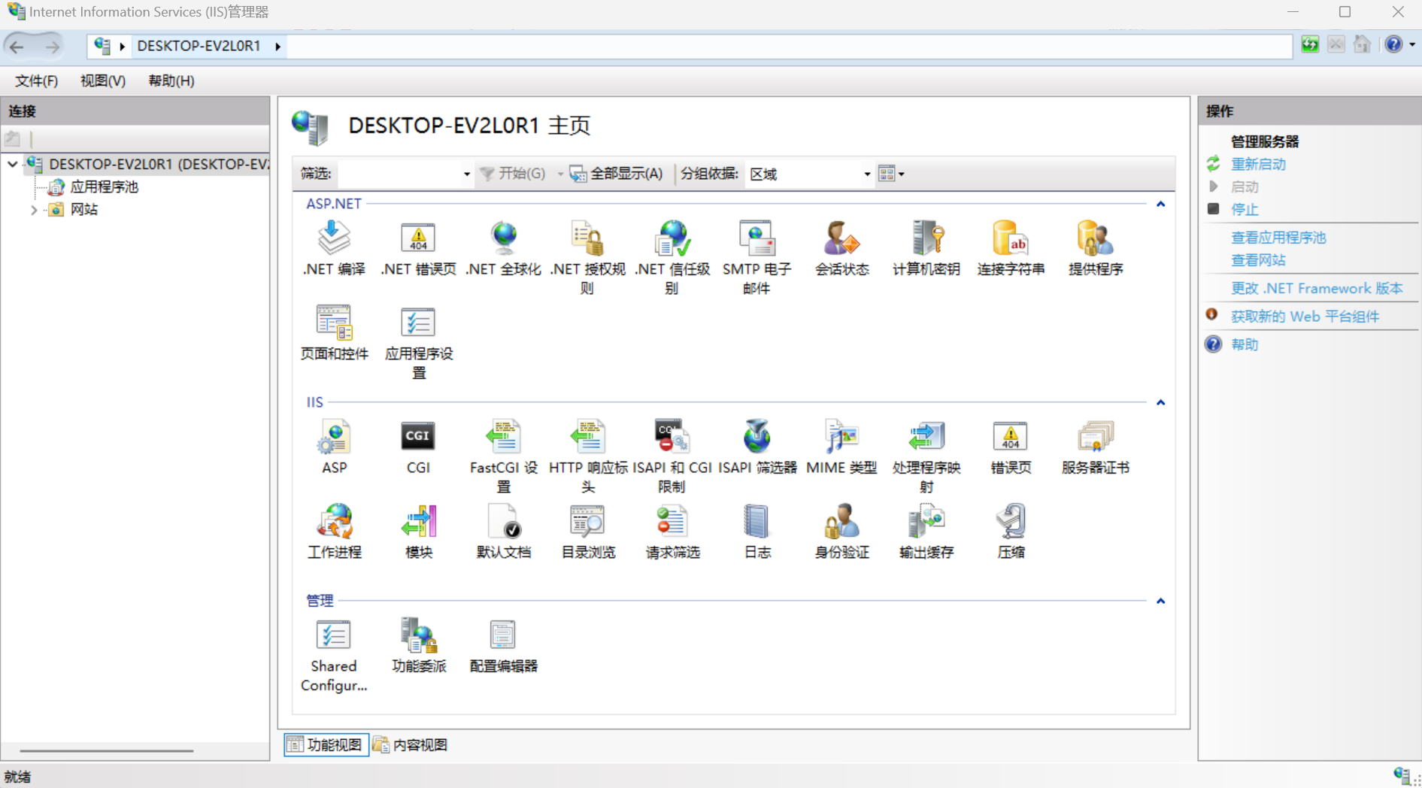The height and width of the screenshot is (788, 1422).
Task: Open the address bar path arrow after DESKTOP-EV2L0R1
Action: pos(277,46)
